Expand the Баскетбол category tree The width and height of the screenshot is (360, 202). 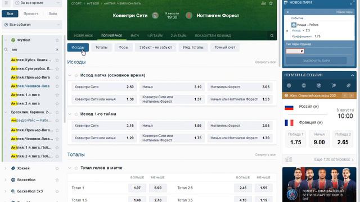pyautogui.click(x=6, y=180)
